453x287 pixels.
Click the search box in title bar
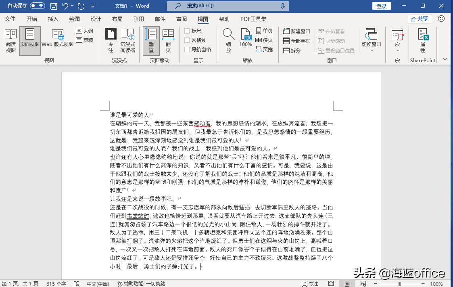[x=228, y=6]
